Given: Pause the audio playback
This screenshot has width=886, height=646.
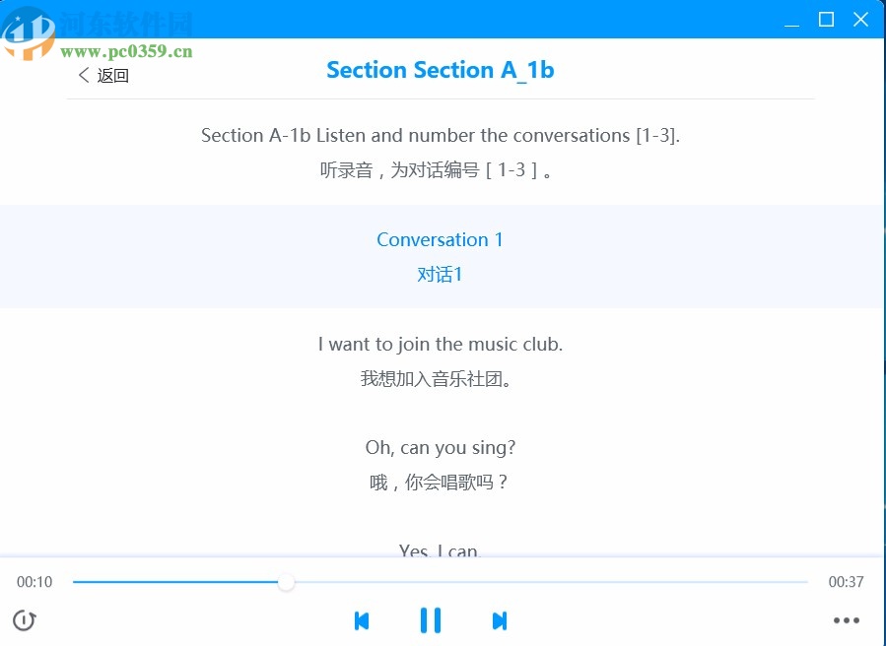Looking at the screenshot, I should (x=431, y=620).
